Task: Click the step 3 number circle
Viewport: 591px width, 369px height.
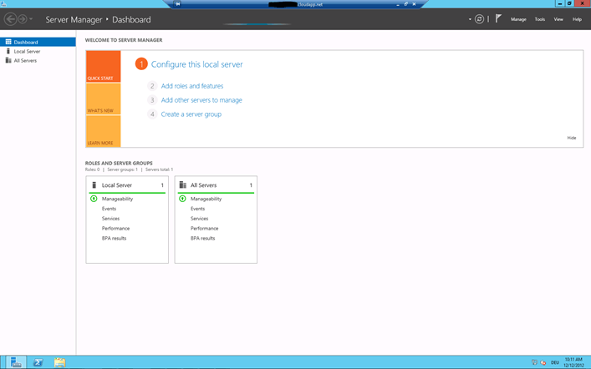Action: tap(152, 100)
